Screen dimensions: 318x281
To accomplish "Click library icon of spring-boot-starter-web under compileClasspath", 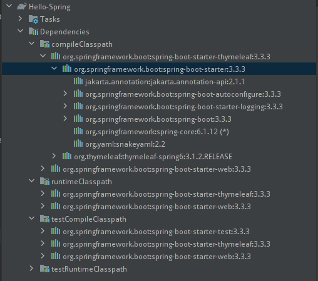I will coord(56,169).
